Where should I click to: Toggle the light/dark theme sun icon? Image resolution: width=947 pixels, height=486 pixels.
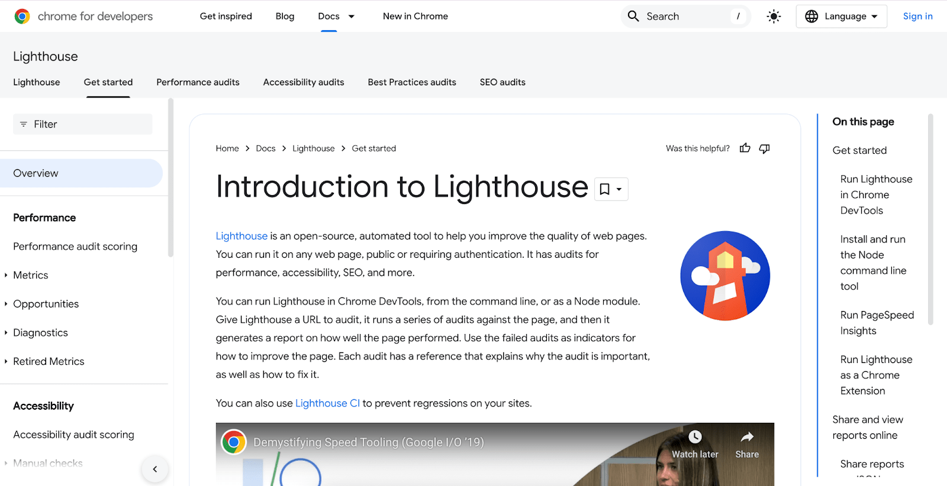tap(774, 17)
